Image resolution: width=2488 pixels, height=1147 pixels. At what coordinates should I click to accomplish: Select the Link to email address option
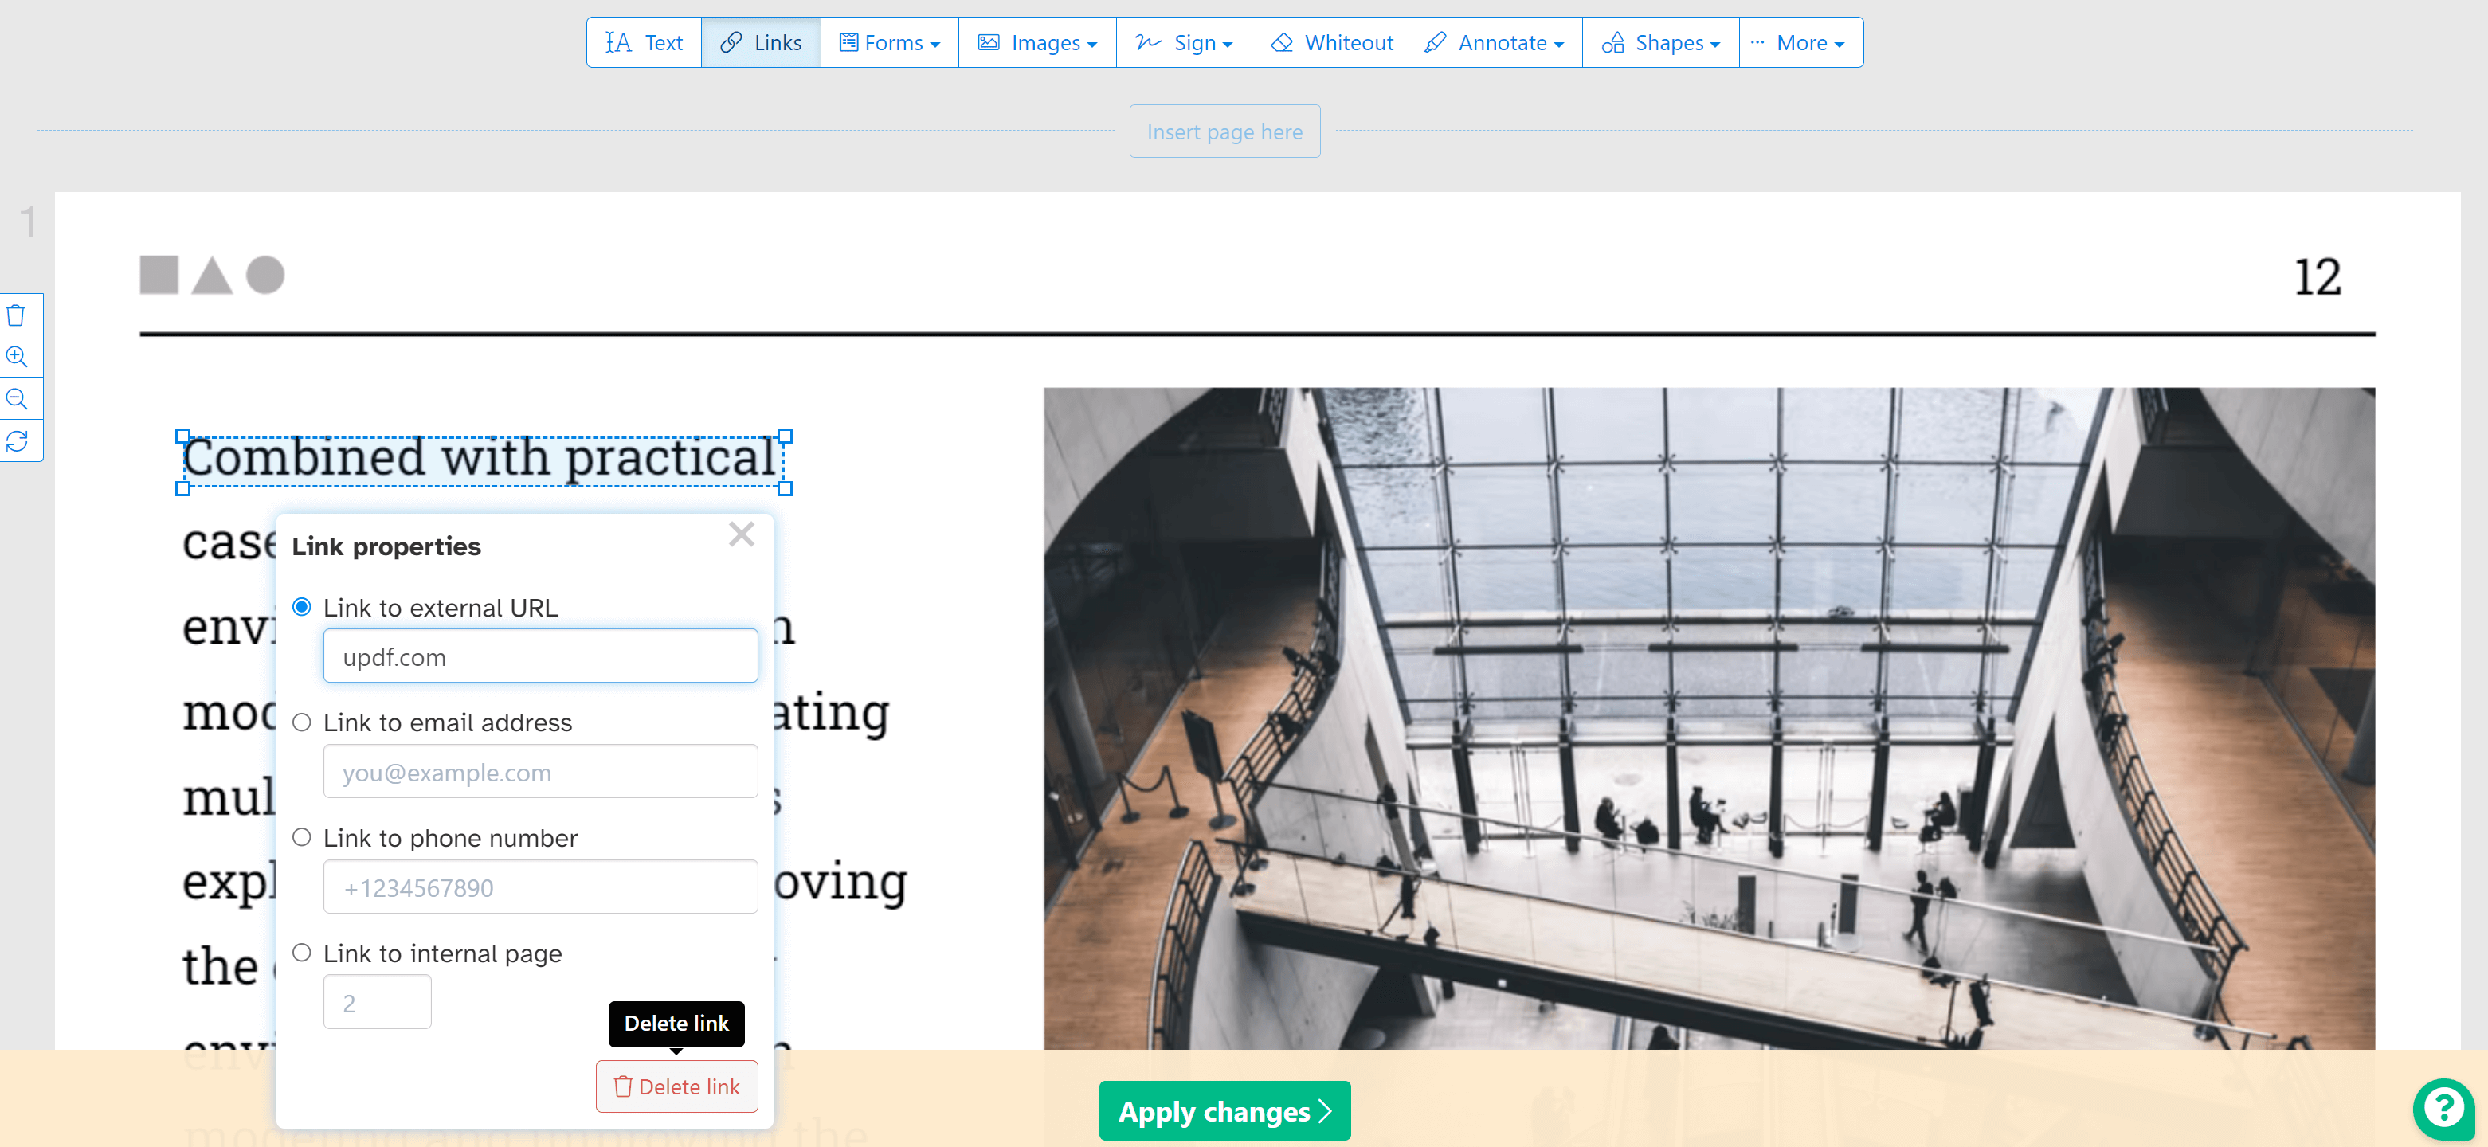click(300, 721)
